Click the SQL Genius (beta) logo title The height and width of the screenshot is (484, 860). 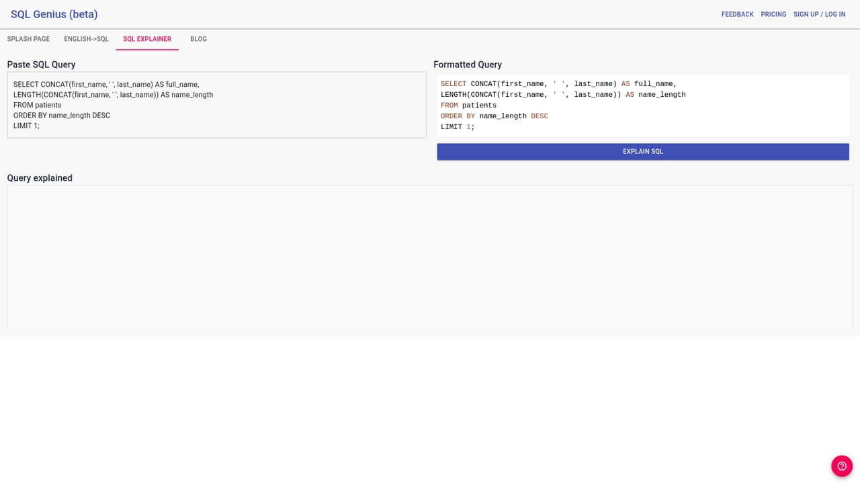click(54, 14)
